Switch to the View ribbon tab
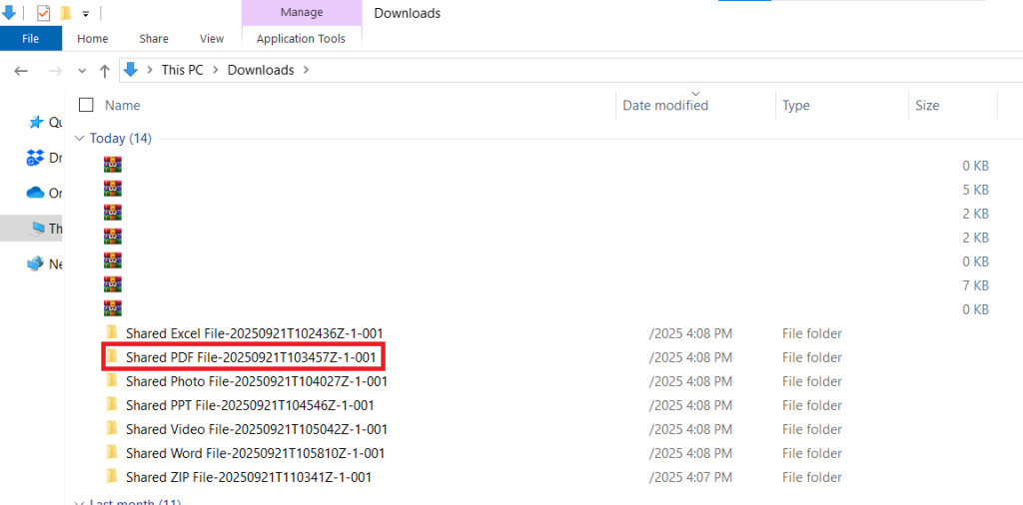This screenshot has height=505, width=1023. click(x=212, y=39)
